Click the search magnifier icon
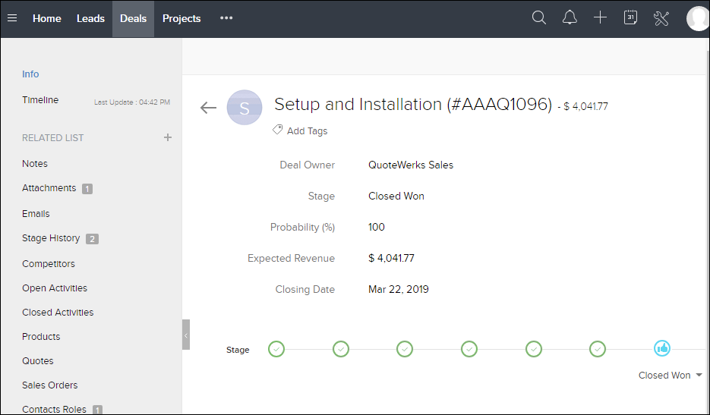The height and width of the screenshot is (415, 710). point(539,18)
